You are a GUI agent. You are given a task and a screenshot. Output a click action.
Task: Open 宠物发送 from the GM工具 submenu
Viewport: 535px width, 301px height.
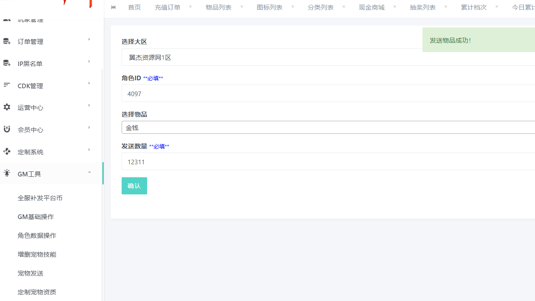pyautogui.click(x=30, y=273)
